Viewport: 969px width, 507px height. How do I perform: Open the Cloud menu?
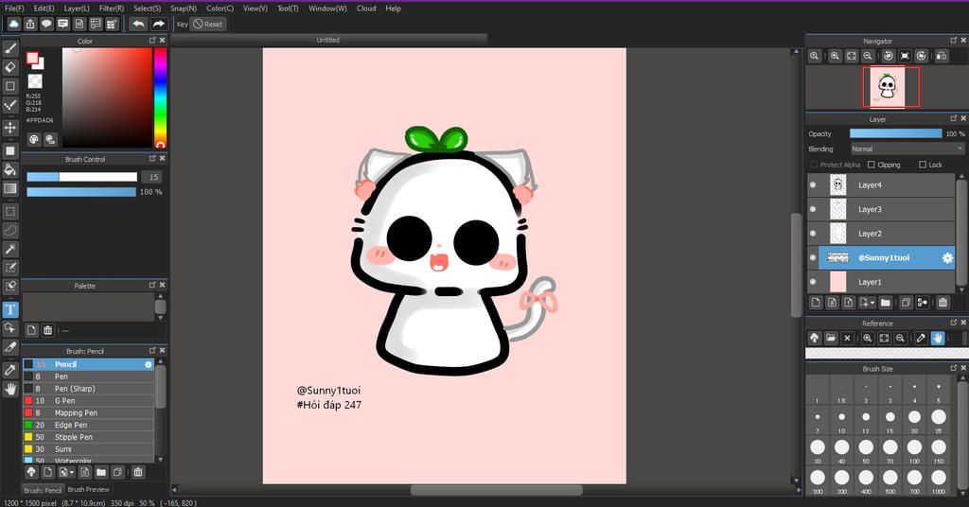click(x=366, y=8)
